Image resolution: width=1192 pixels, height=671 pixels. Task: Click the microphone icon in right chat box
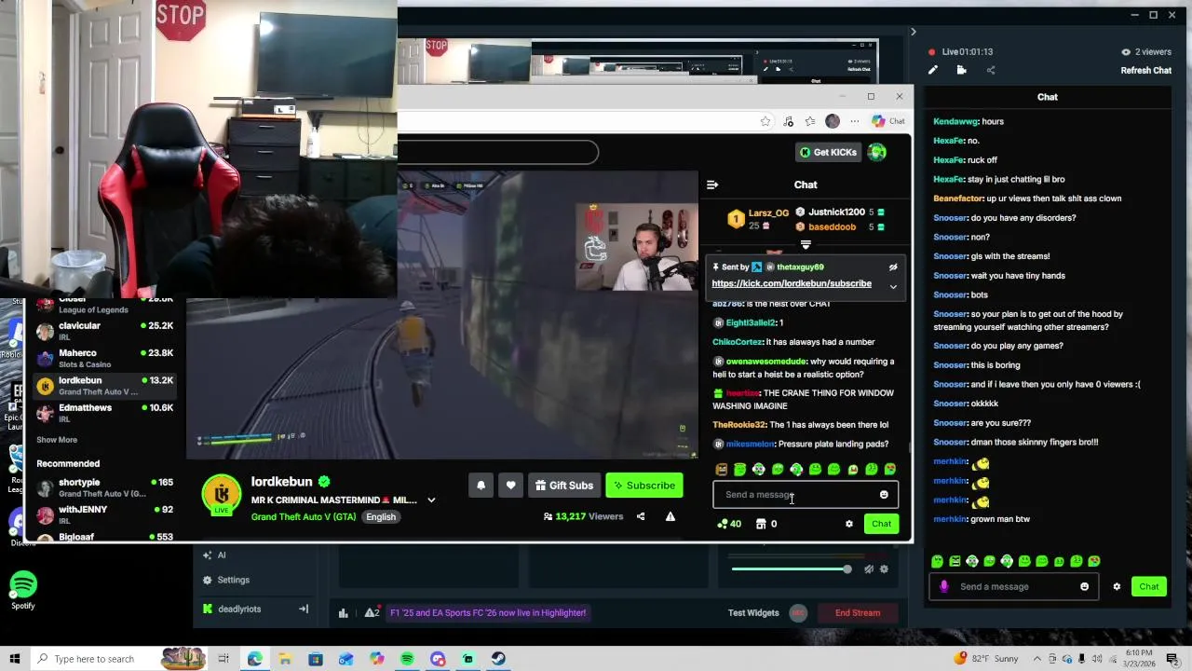[943, 586]
